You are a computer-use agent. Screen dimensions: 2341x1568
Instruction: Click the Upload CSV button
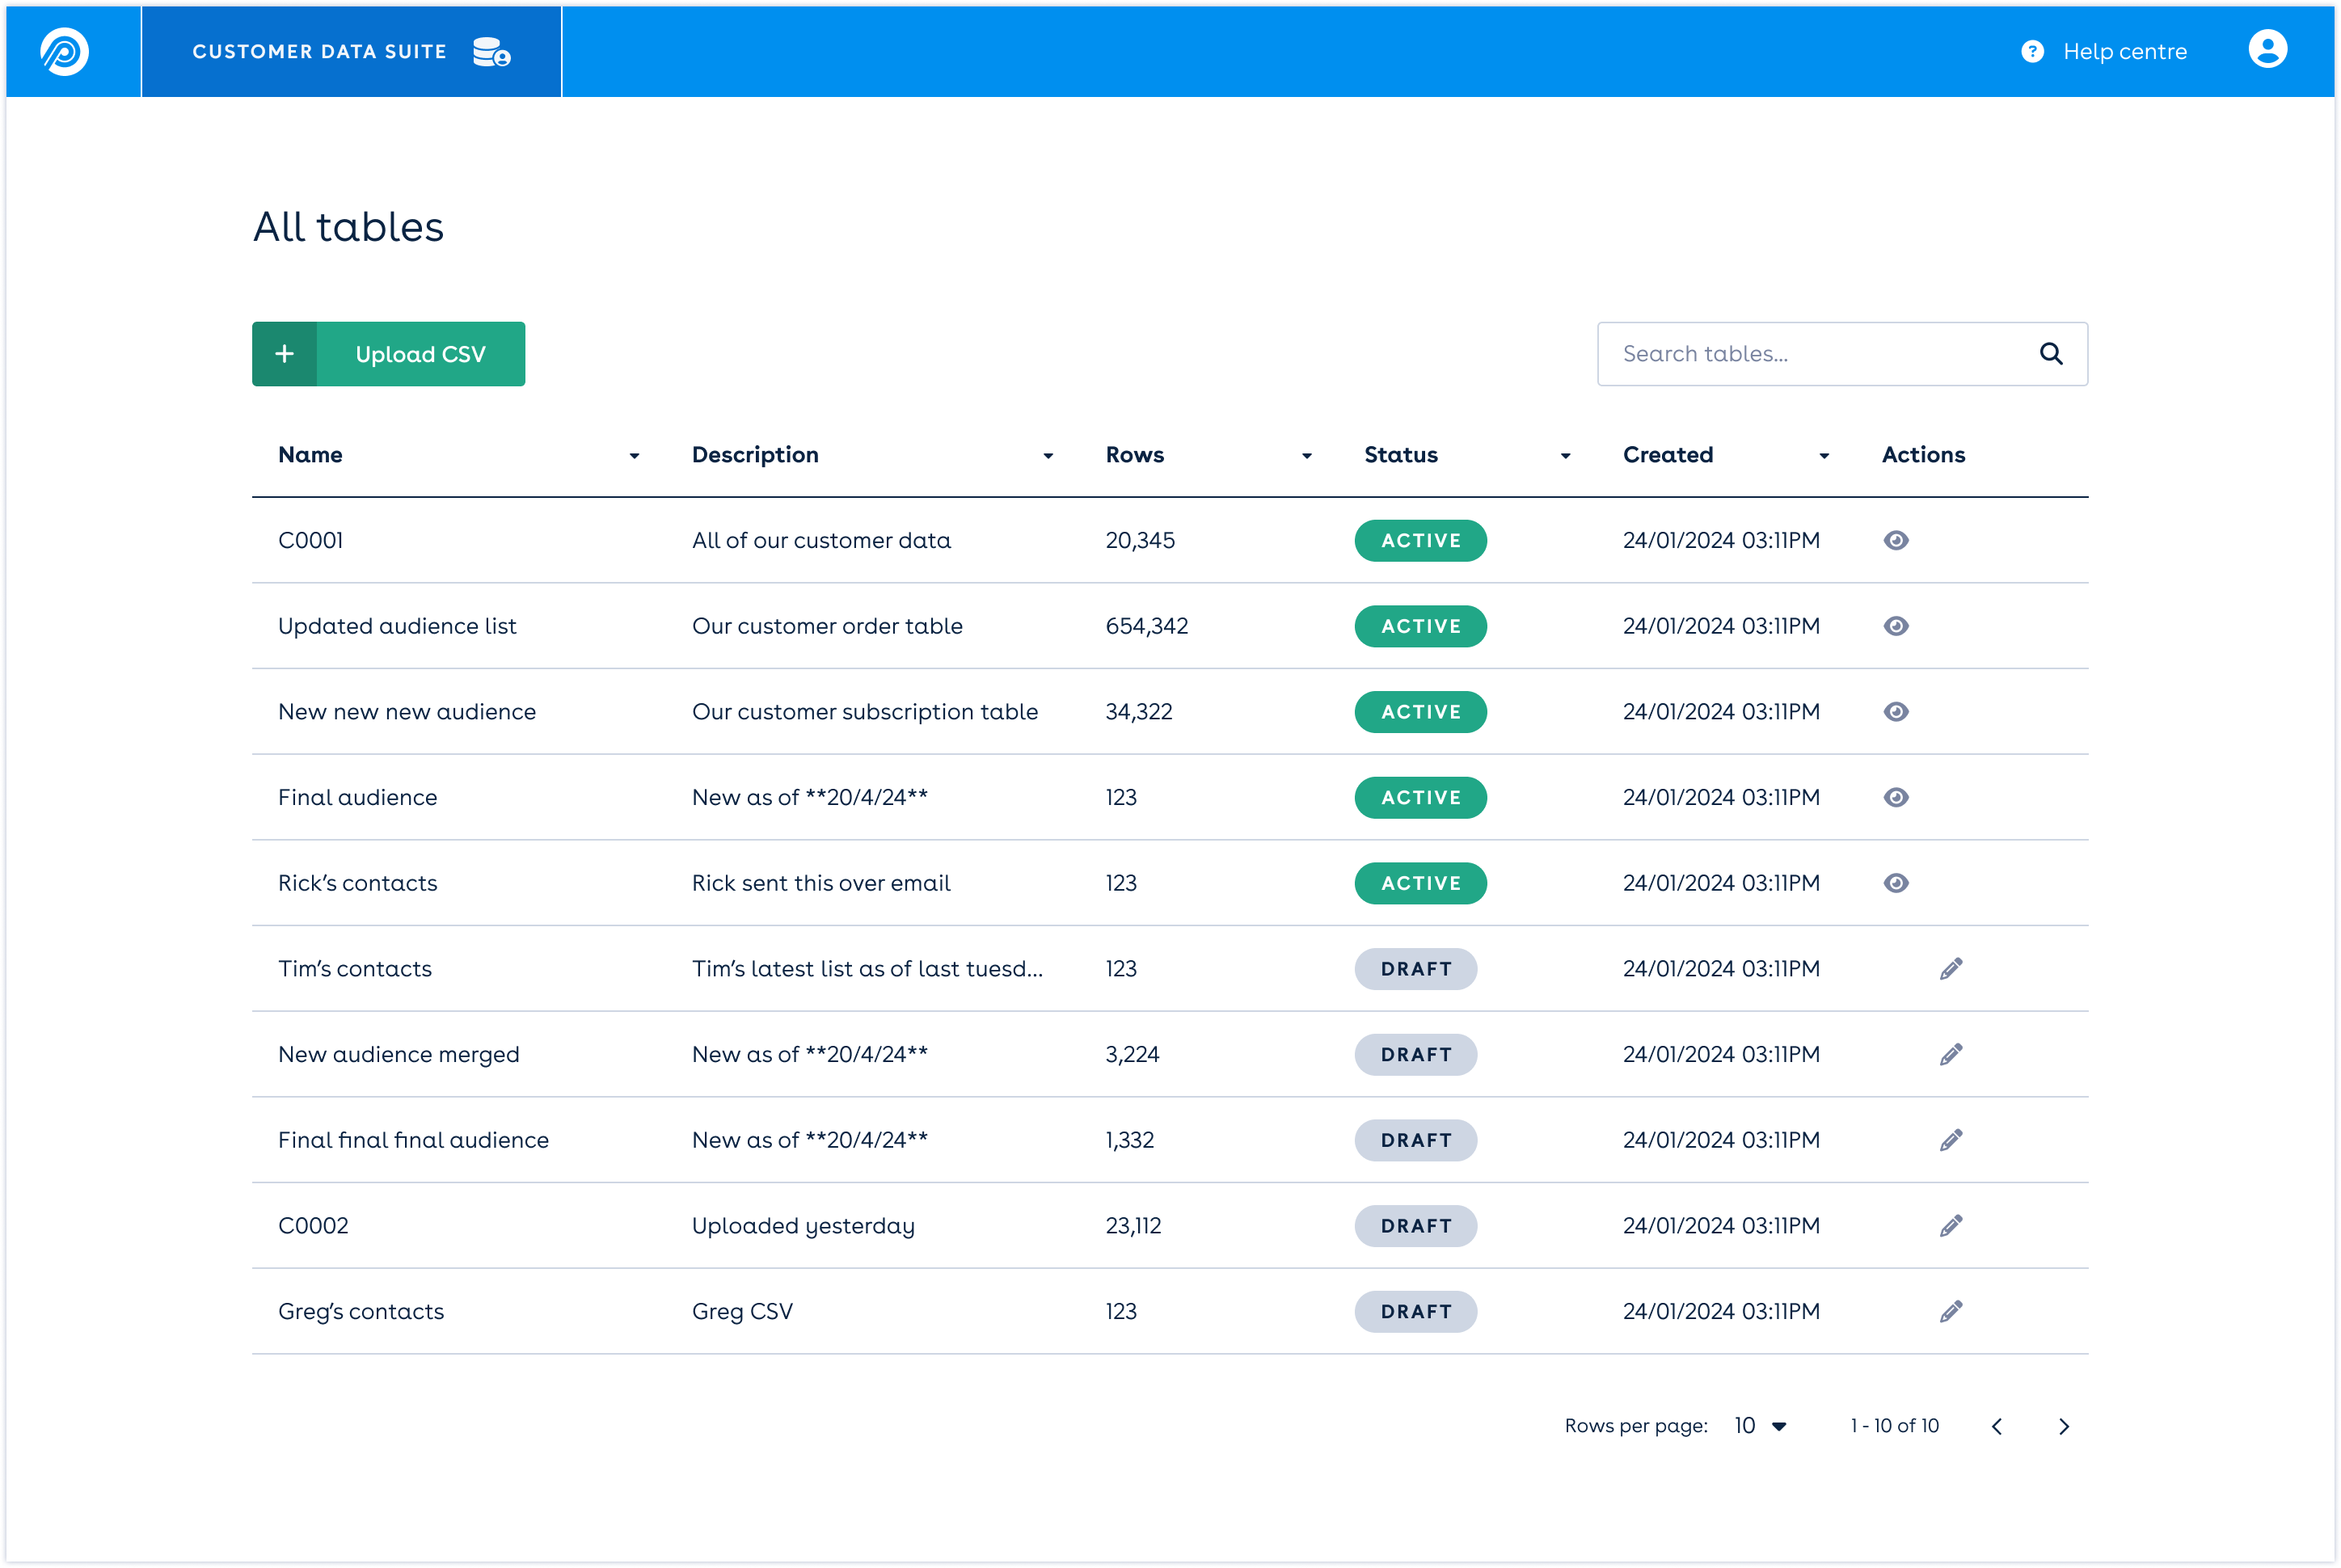[x=388, y=354]
